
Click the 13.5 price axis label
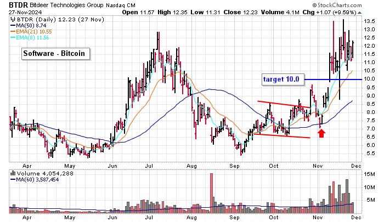(369, 21)
